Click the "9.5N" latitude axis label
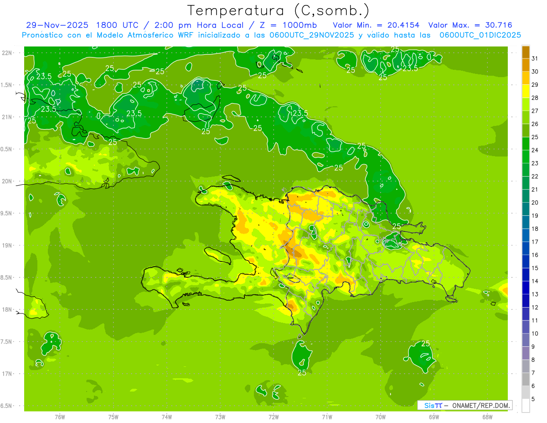Viewport: 547px width, 423px height. coord(6,213)
